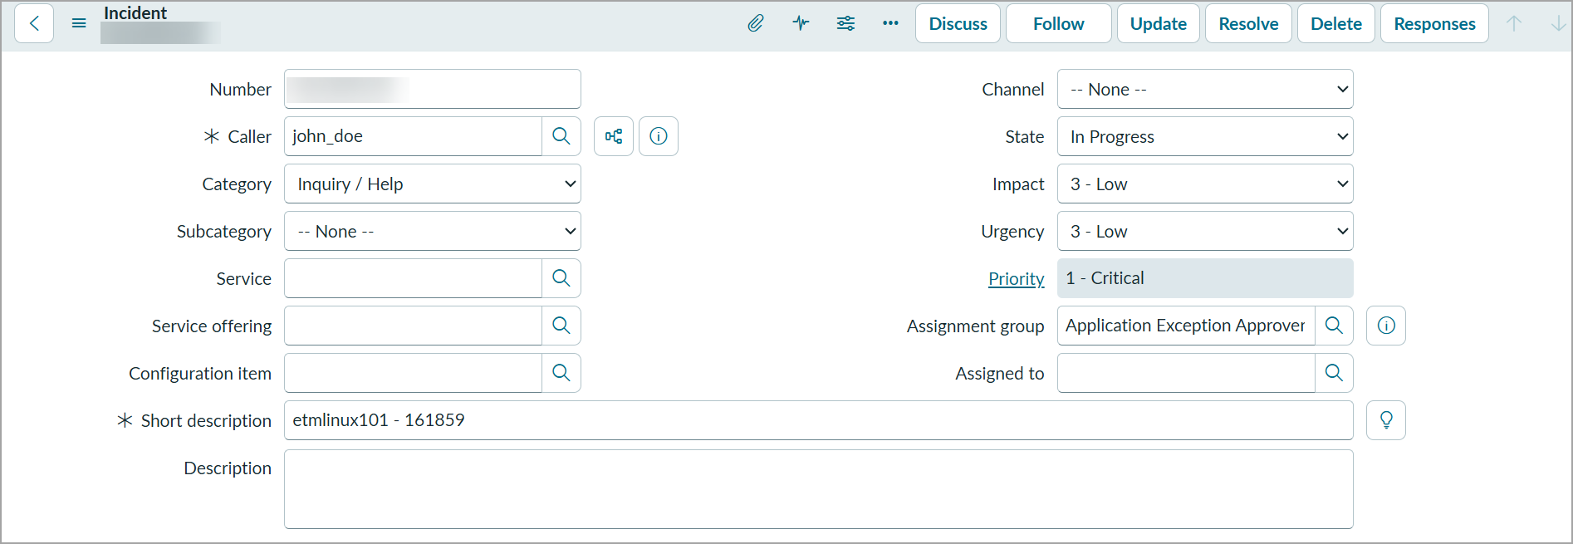The height and width of the screenshot is (544, 1573).
Task: Look up a Caller with the search icon
Action: click(x=561, y=136)
